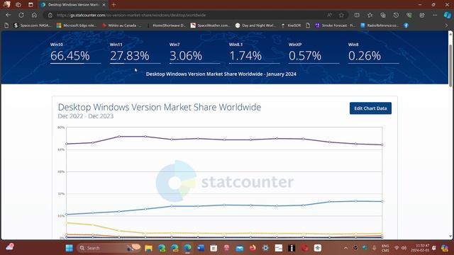Screen dimensions: 454x255
Task: Open the Favorites list icon in toolbar
Action: [370, 15]
